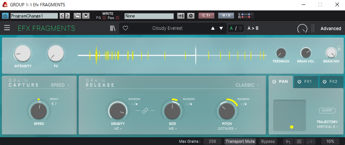The image size is (345, 145).
Task: Toggle the plugin power button in host bar
Action: [x=5, y=16]
